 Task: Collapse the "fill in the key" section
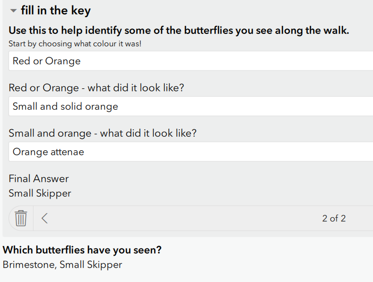point(13,11)
